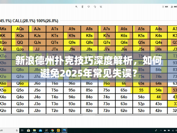177x133 pixels.
Task: Click the CALL(28.1%) label
Action: pos(24,21)
